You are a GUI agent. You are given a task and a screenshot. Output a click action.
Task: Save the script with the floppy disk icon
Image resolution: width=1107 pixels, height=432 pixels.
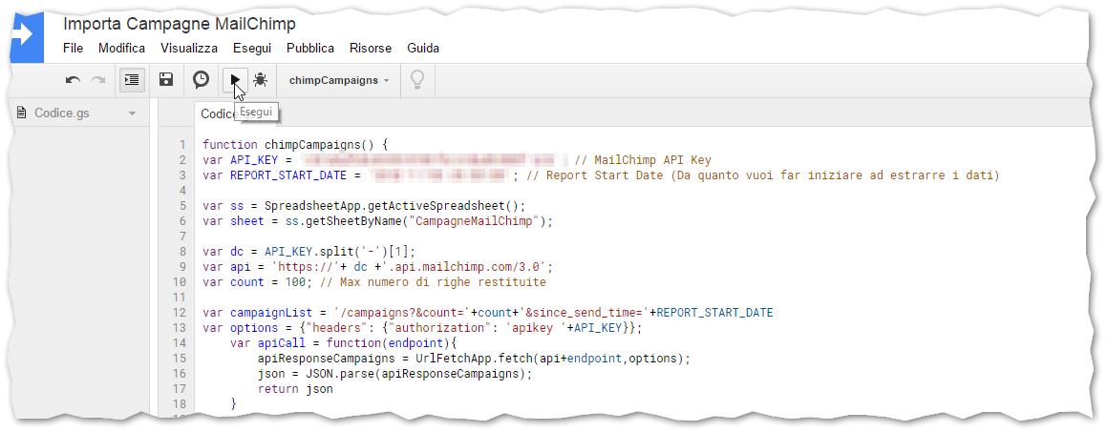tap(166, 80)
